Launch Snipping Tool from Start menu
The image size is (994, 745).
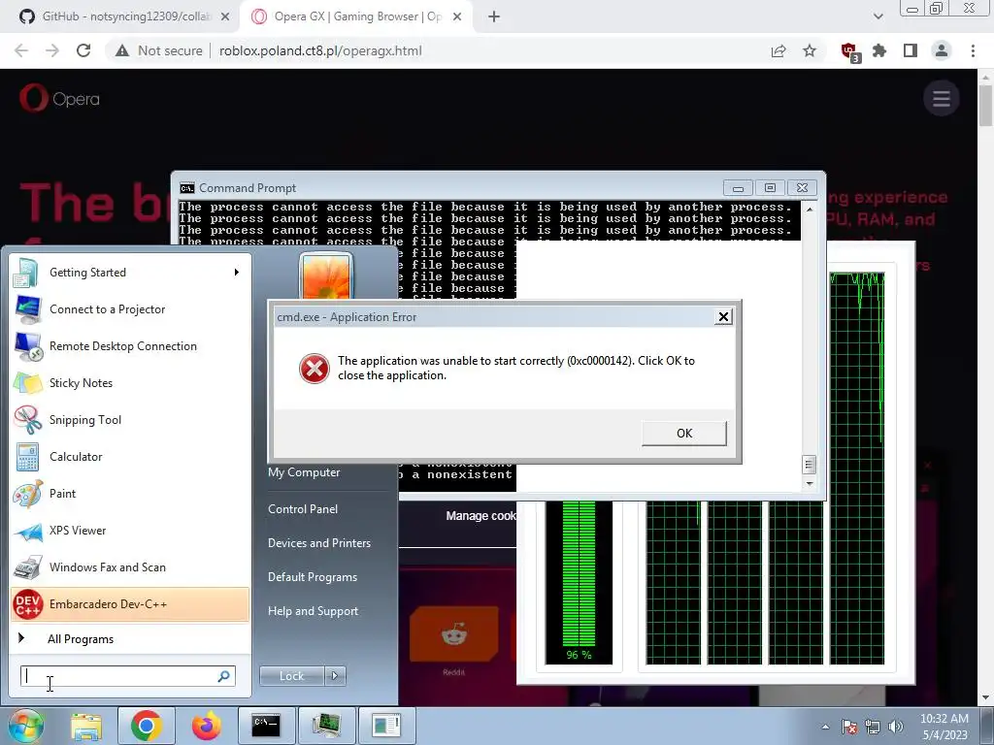130,419
